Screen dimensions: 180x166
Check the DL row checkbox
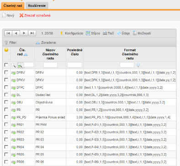point(6,95)
